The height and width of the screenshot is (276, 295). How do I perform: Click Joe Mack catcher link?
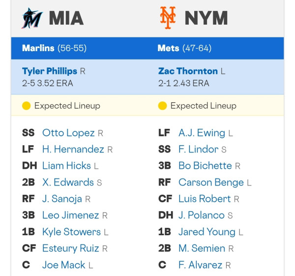[64, 265]
